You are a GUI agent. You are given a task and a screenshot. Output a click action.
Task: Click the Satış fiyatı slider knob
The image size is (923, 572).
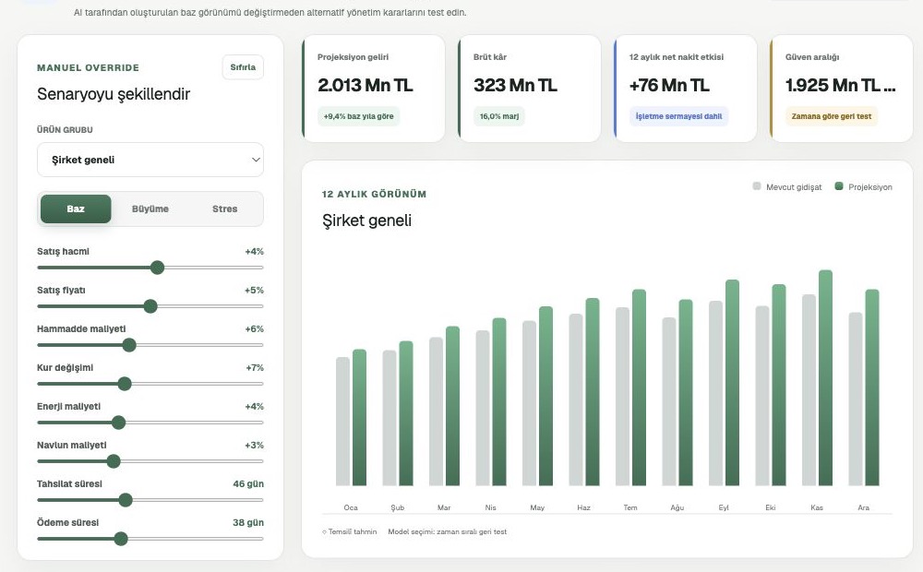[x=150, y=306]
